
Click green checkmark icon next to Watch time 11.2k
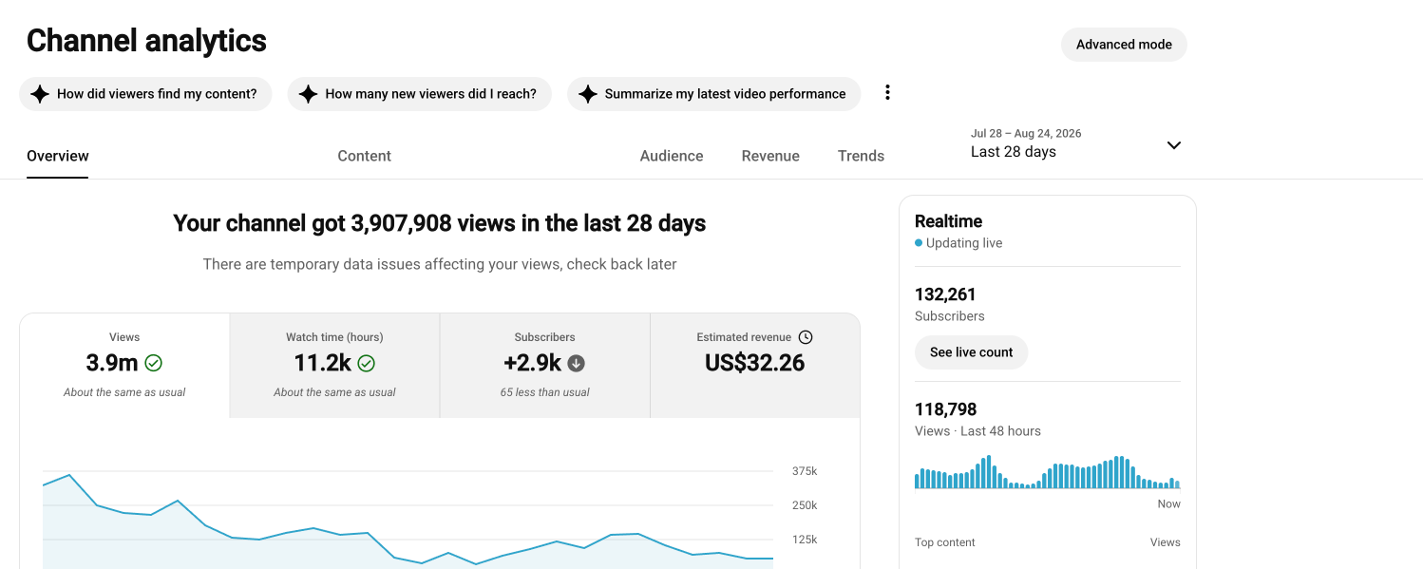tap(366, 363)
